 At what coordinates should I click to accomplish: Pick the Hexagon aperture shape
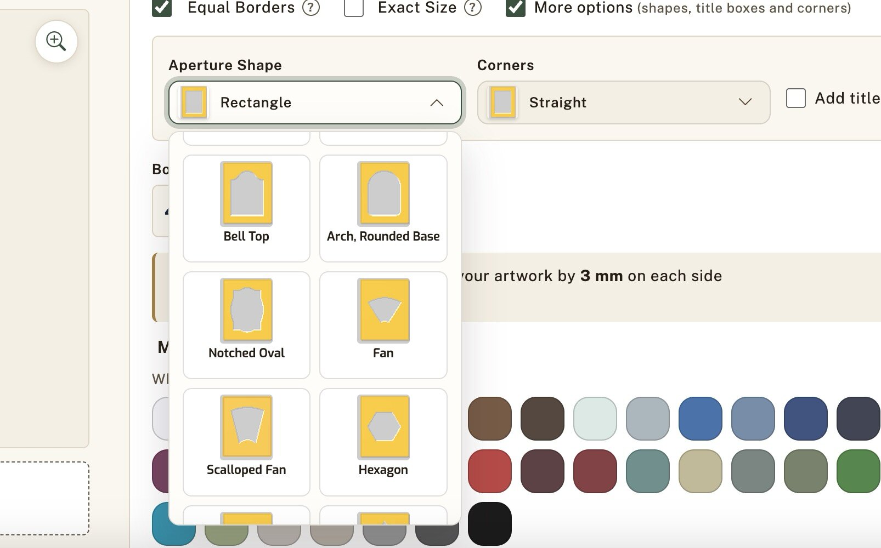tap(383, 442)
